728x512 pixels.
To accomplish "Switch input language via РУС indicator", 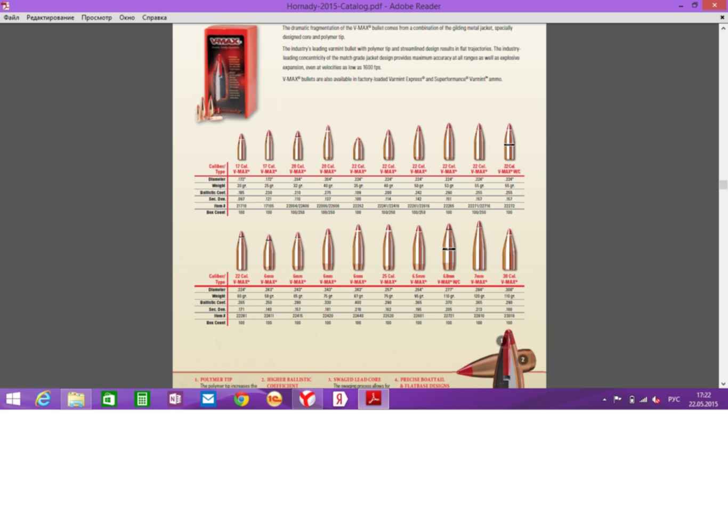I will pos(674,399).
